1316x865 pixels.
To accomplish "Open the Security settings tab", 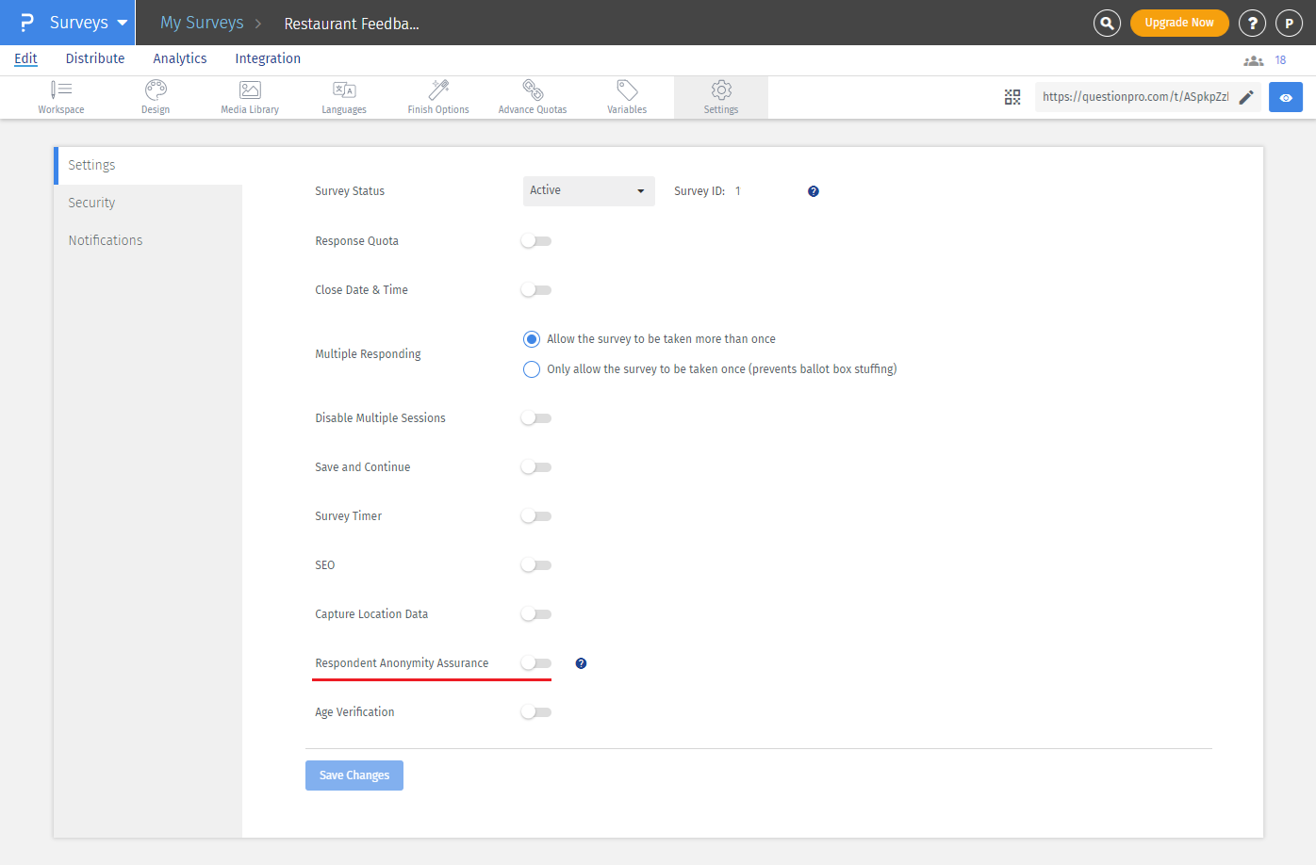I will click(90, 202).
